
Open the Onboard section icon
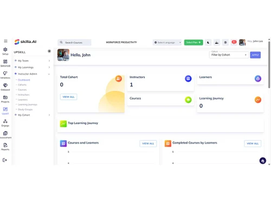(5, 87)
